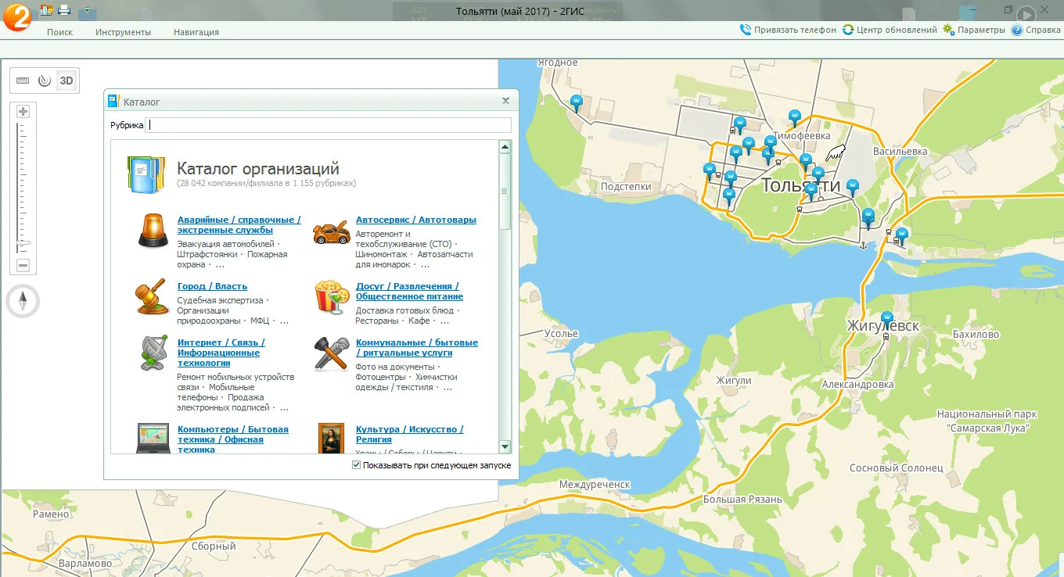Open Параметры settings

(x=973, y=30)
